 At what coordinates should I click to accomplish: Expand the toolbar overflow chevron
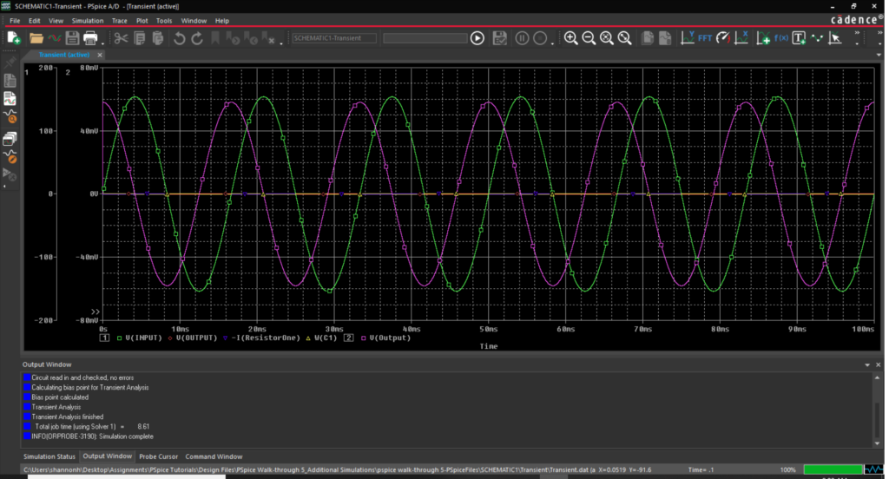[857, 34]
